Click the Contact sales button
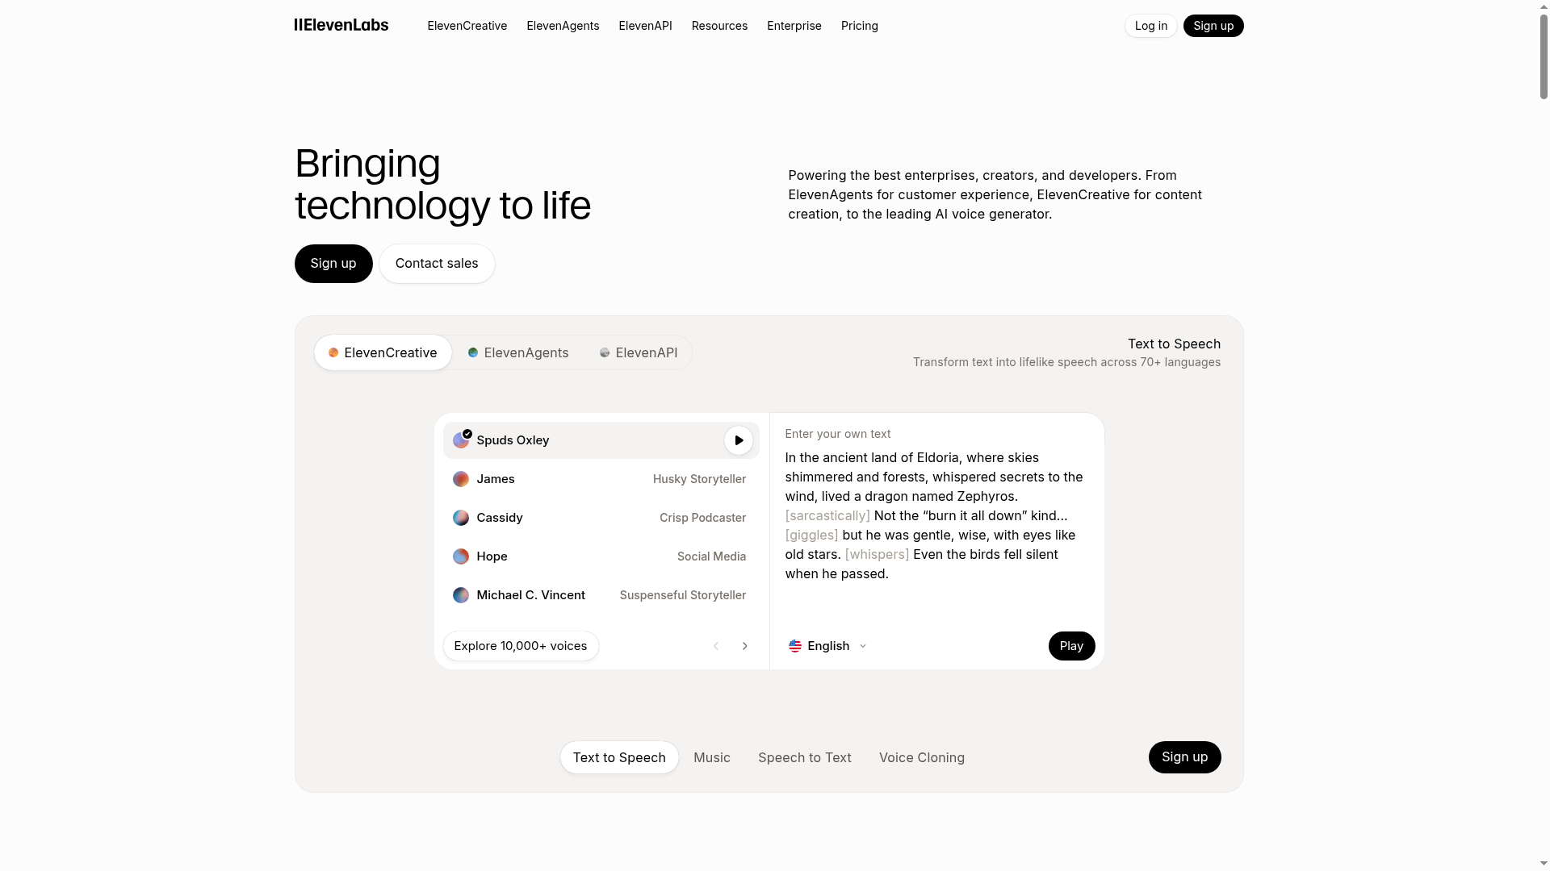 point(436,263)
